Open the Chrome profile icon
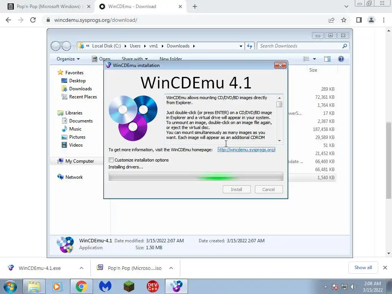This screenshot has width=392, height=294. pyautogui.click(x=371, y=20)
